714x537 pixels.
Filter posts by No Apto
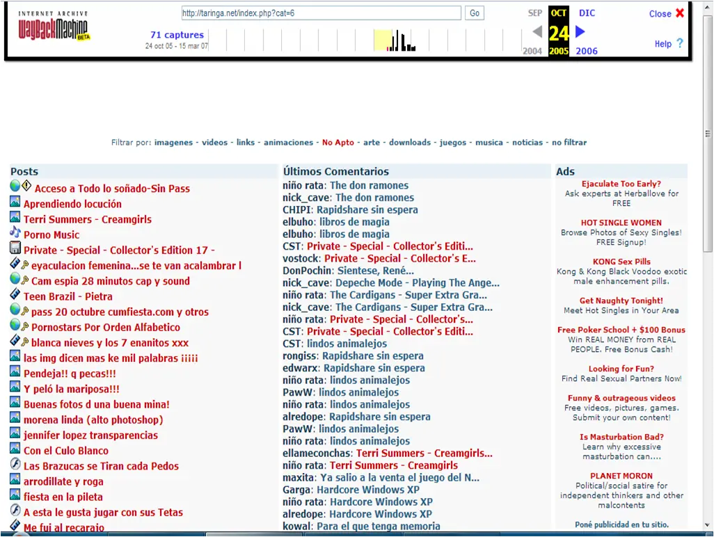pyautogui.click(x=338, y=143)
